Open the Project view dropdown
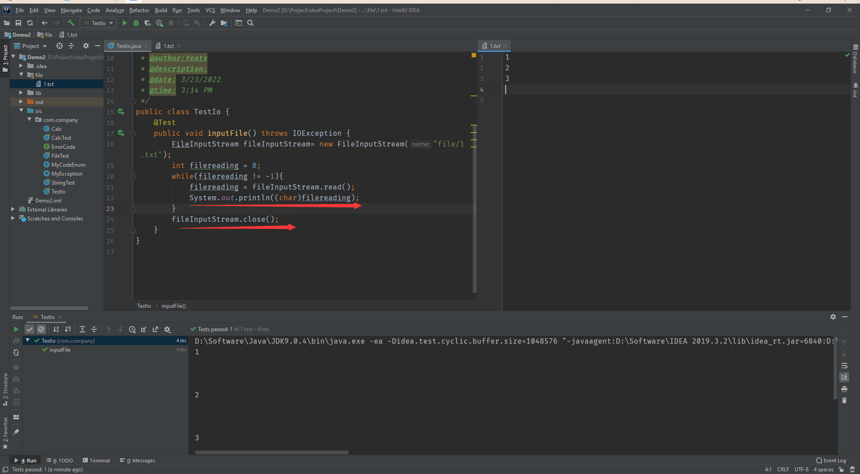 [30, 46]
